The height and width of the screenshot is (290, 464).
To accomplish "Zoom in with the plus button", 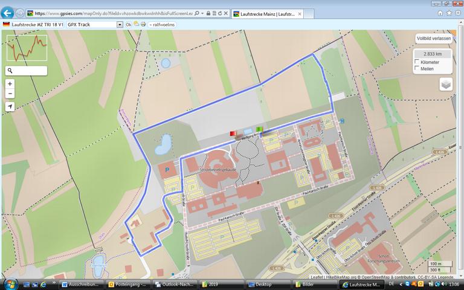I will (10, 84).
